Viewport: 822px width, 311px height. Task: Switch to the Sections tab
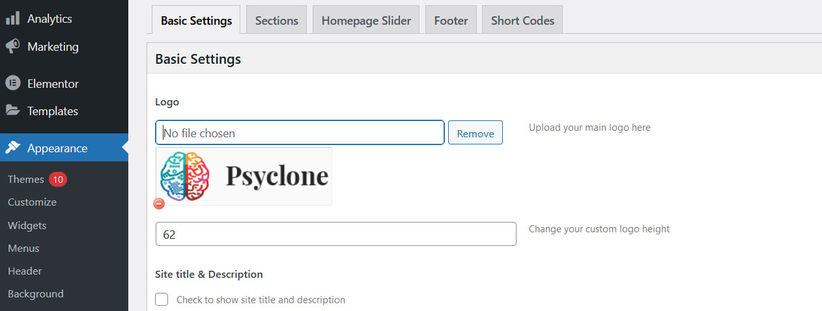coord(277,20)
